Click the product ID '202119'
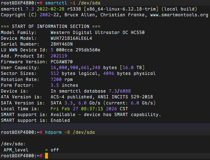 coord(59,56)
